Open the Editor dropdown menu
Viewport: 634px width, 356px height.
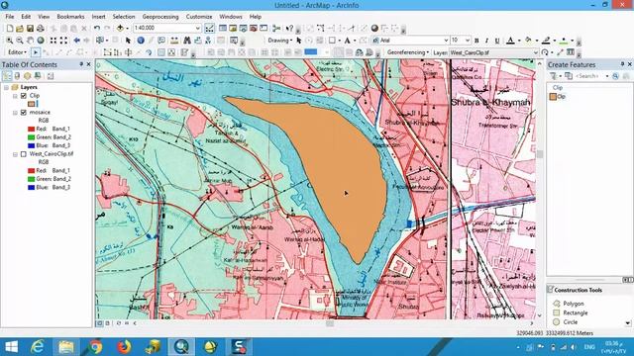click(18, 52)
